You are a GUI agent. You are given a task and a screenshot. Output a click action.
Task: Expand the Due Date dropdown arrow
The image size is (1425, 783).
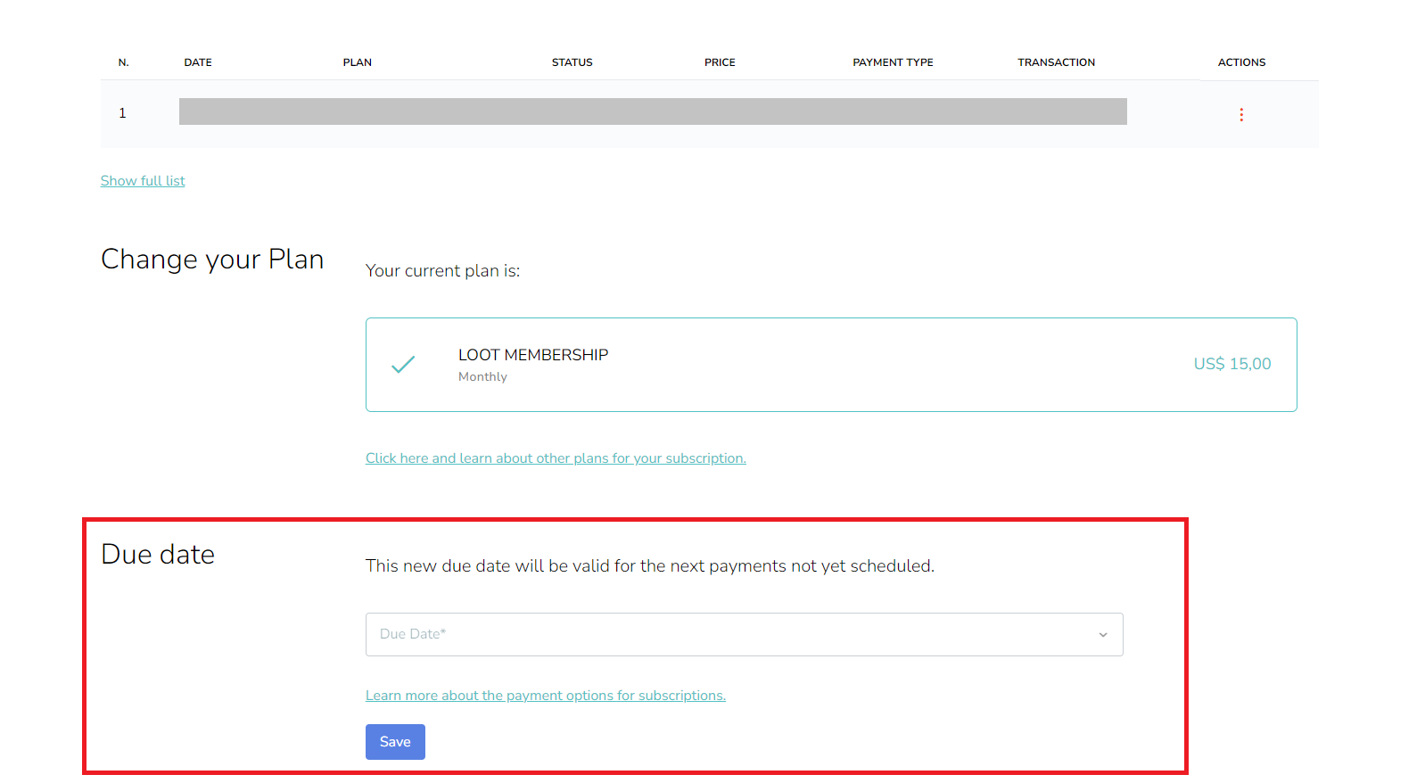pyautogui.click(x=1102, y=635)
